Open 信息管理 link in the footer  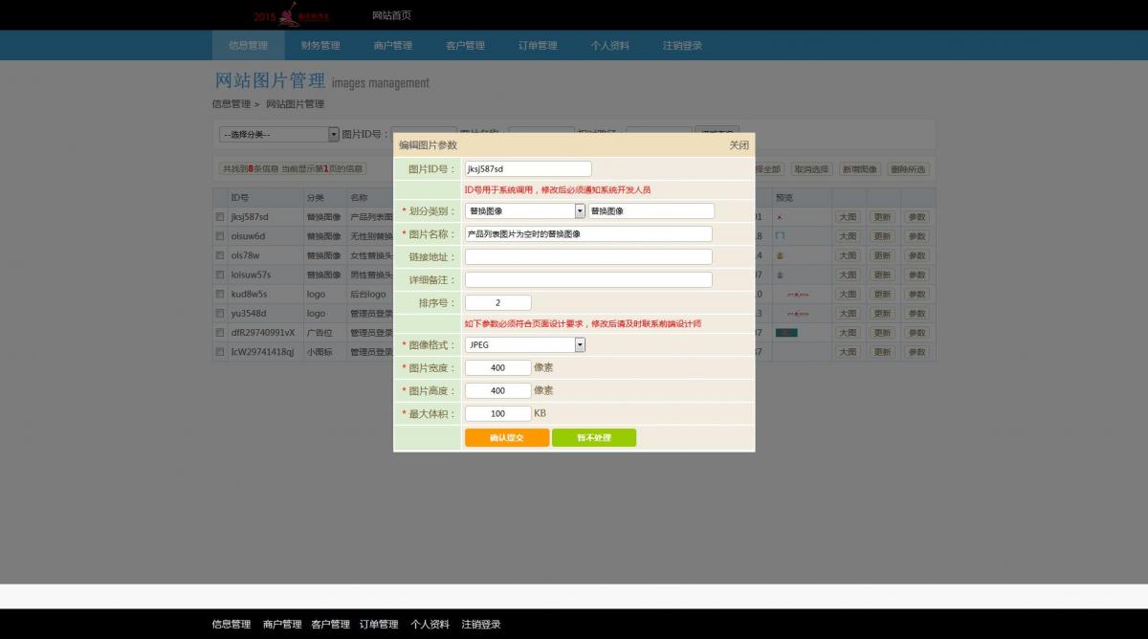tap(232, 624)
